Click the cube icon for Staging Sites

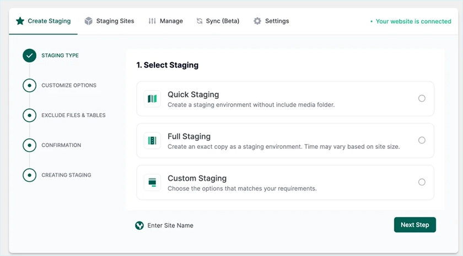tap(88, 21)
